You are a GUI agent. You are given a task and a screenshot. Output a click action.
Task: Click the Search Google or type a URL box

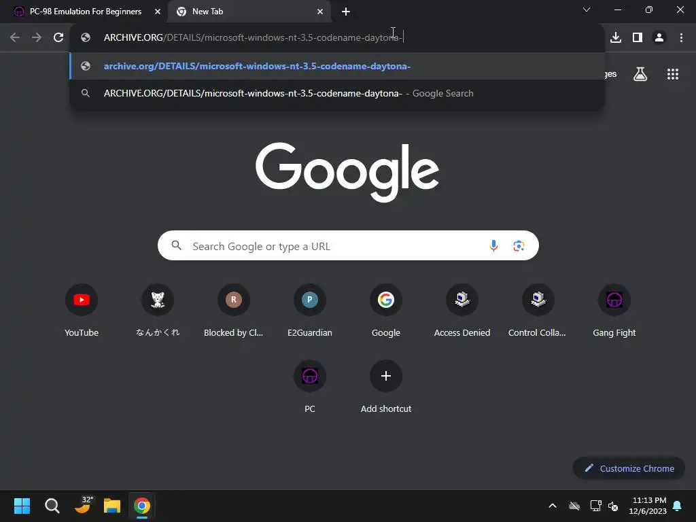[x=348, y=245]
